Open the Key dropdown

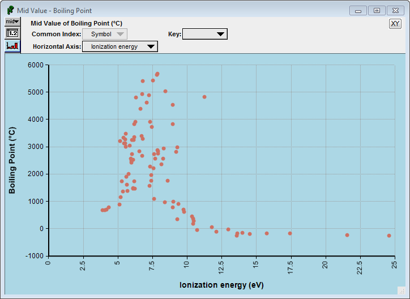205,34
